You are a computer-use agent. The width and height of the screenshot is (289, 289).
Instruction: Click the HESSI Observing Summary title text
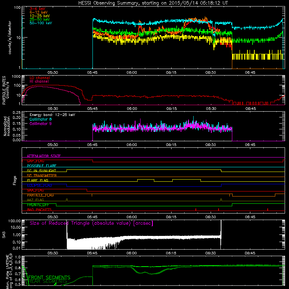(x=153, y=3)
